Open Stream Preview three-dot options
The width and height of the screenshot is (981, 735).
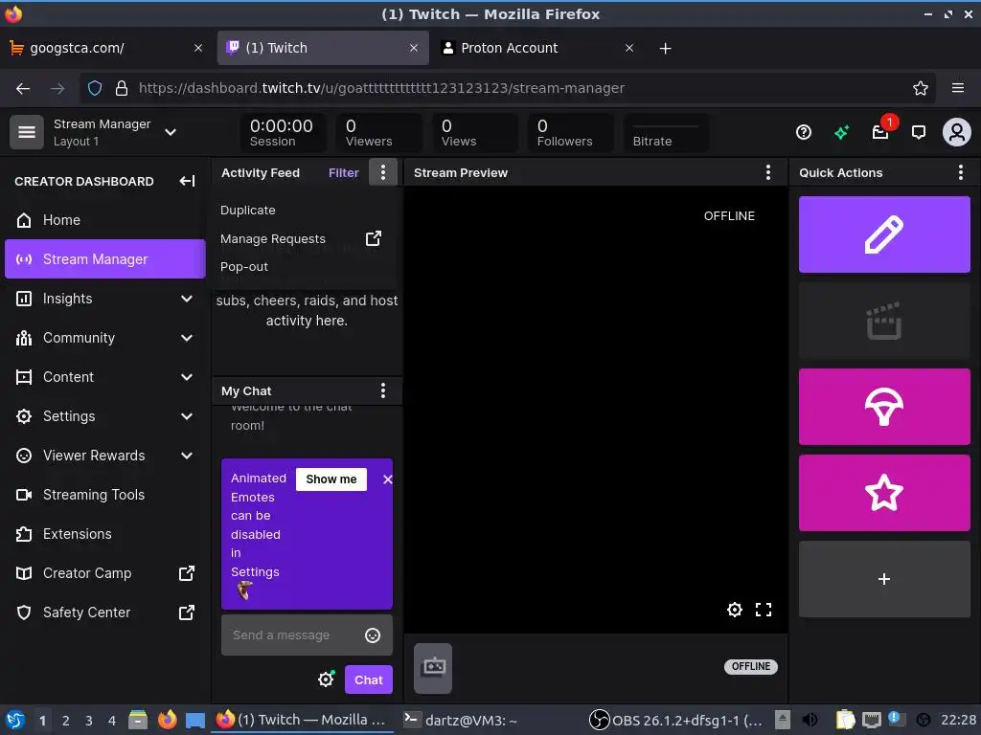tap(768, 172)
